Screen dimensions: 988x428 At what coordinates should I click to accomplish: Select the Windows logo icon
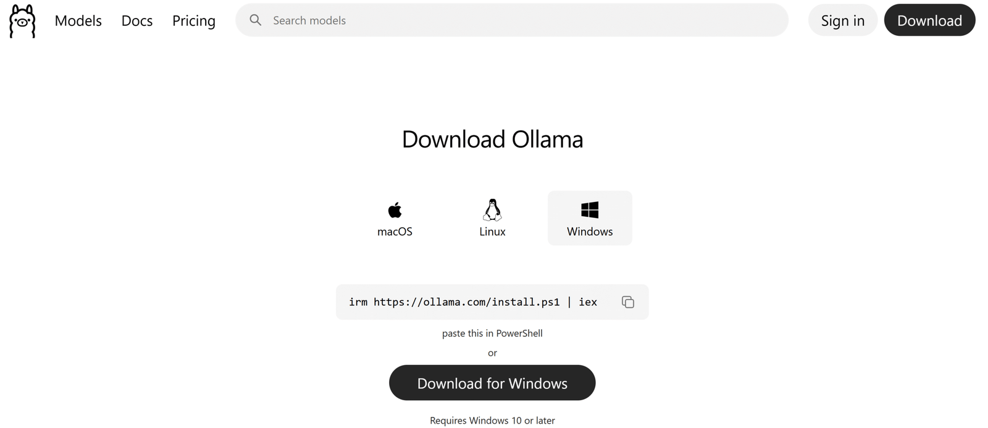coord(590,210)
